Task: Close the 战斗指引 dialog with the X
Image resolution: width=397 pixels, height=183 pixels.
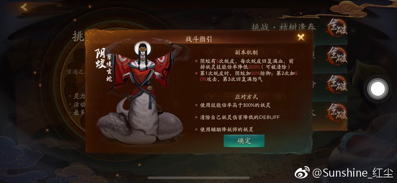Action: click(301, 37)
